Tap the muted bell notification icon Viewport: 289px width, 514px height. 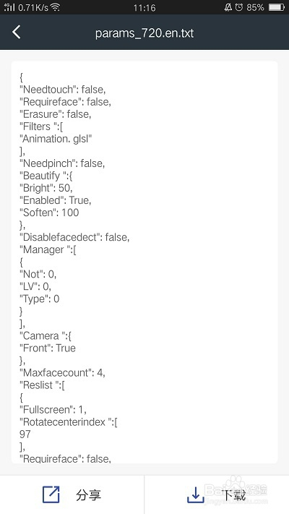(228, 7)
